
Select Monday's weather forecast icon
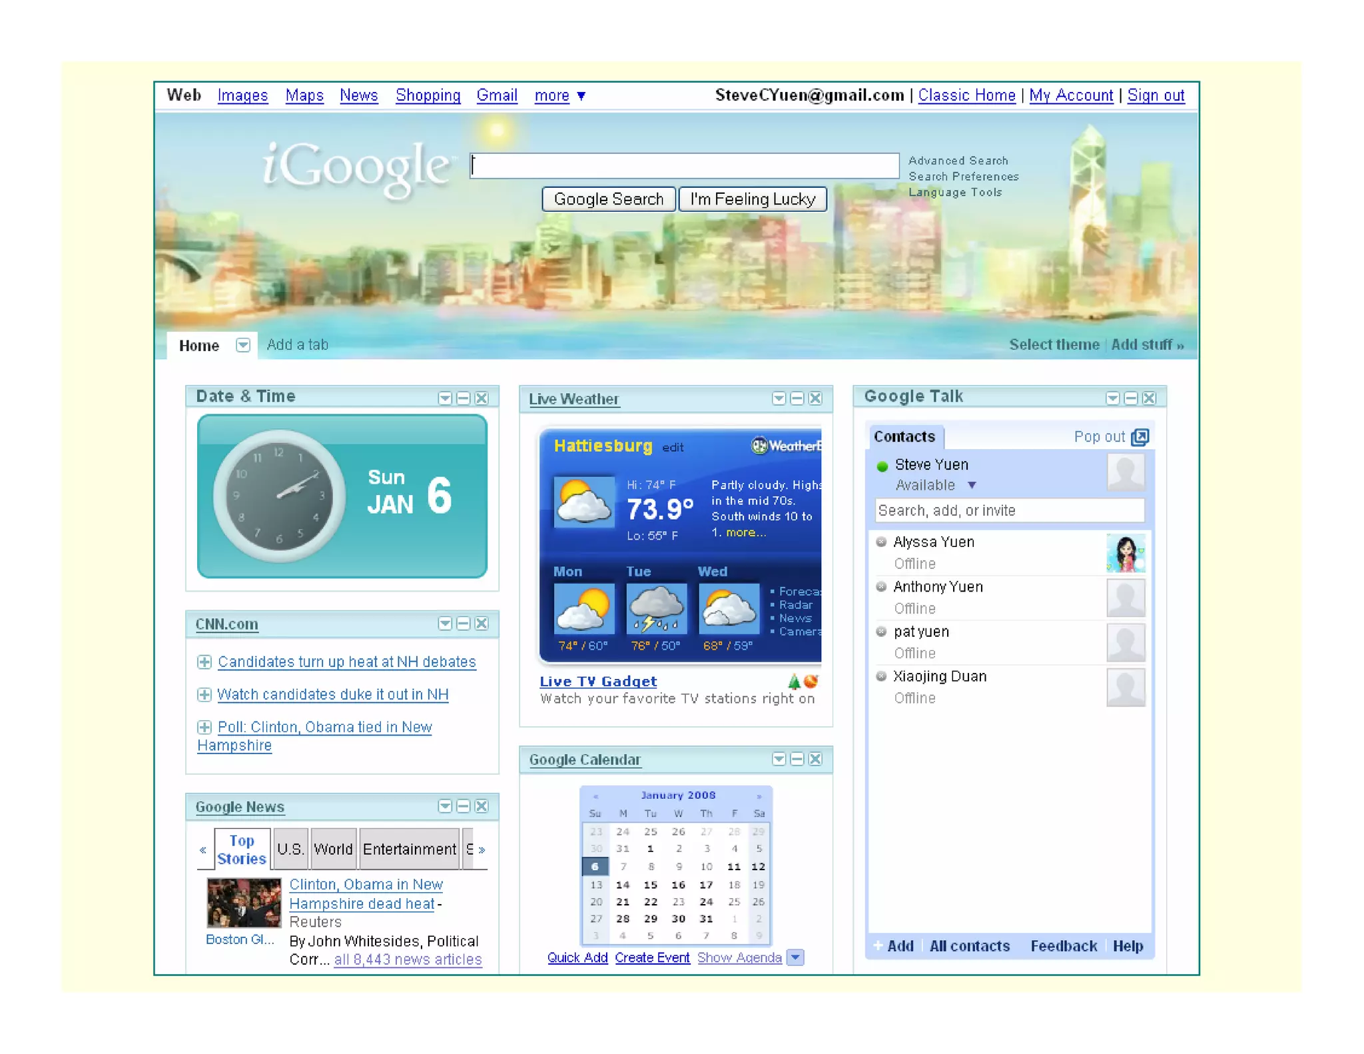pyautogui.click(x=584, y=609)
